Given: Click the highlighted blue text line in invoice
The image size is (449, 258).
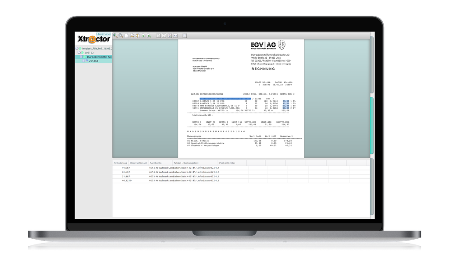Looking at the screenshot, I should pyautogui.click(x=225, y=99).
